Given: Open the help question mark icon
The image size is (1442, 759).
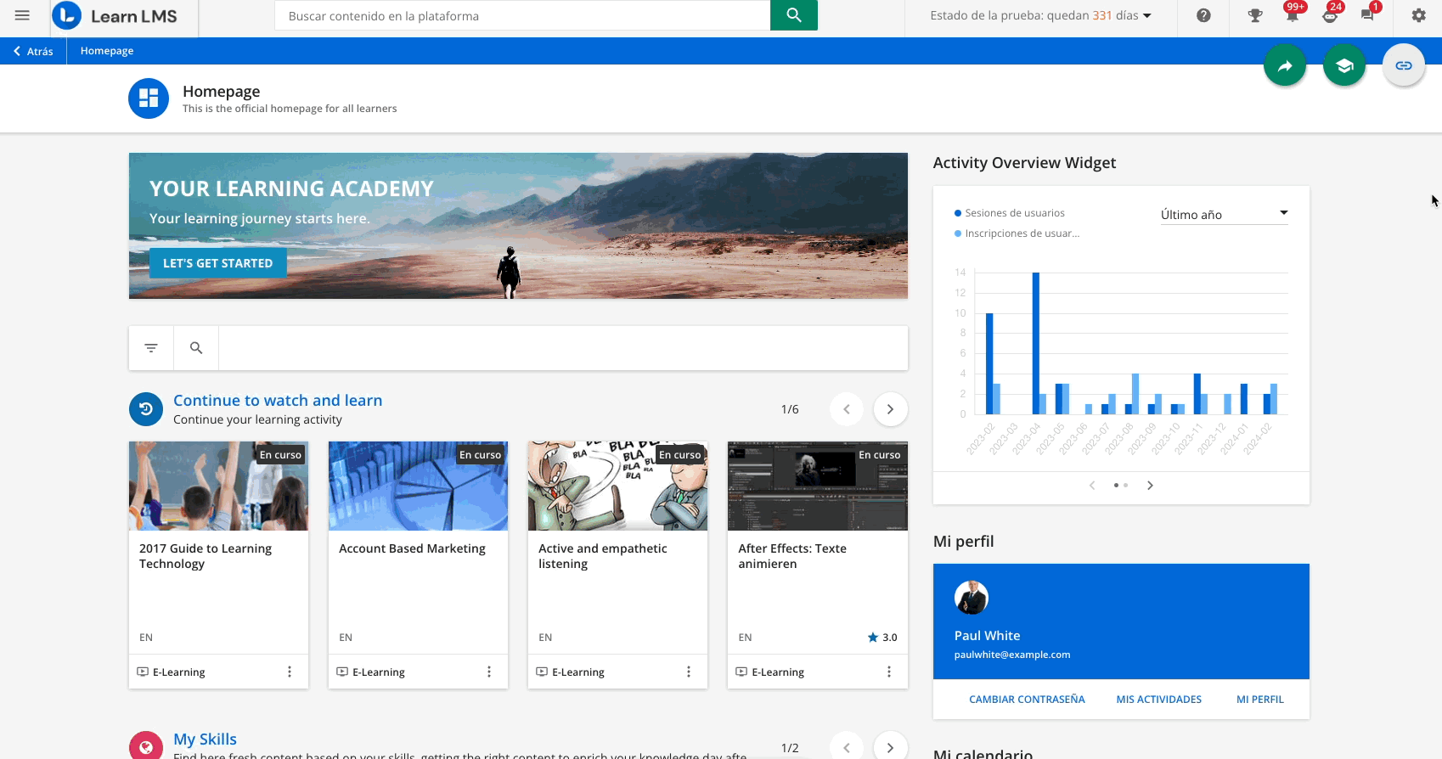Looking at the screenshot, I should [x=1203, y=15].
